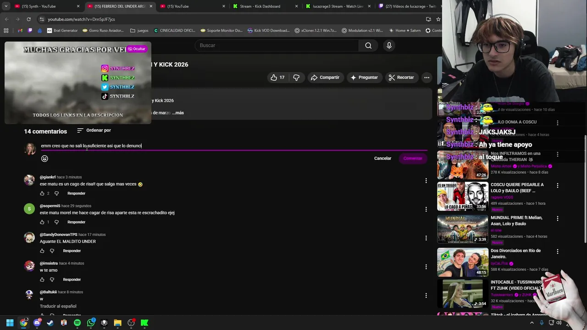Hide the mini player using Ocultar
Image resolution: width=587 pixels, height=330 pixels.
coord(136,49)
